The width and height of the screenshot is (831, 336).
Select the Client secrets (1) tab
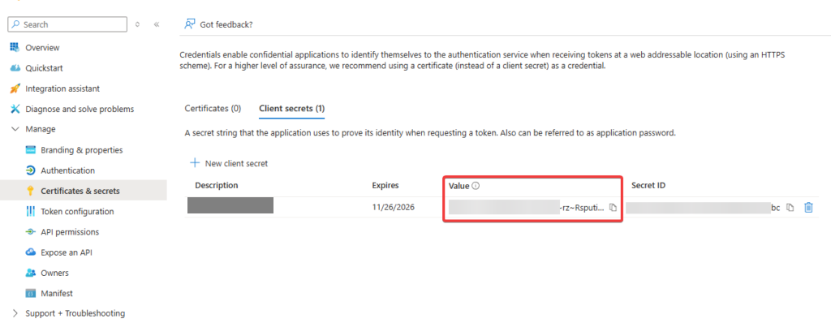point(291,108)
